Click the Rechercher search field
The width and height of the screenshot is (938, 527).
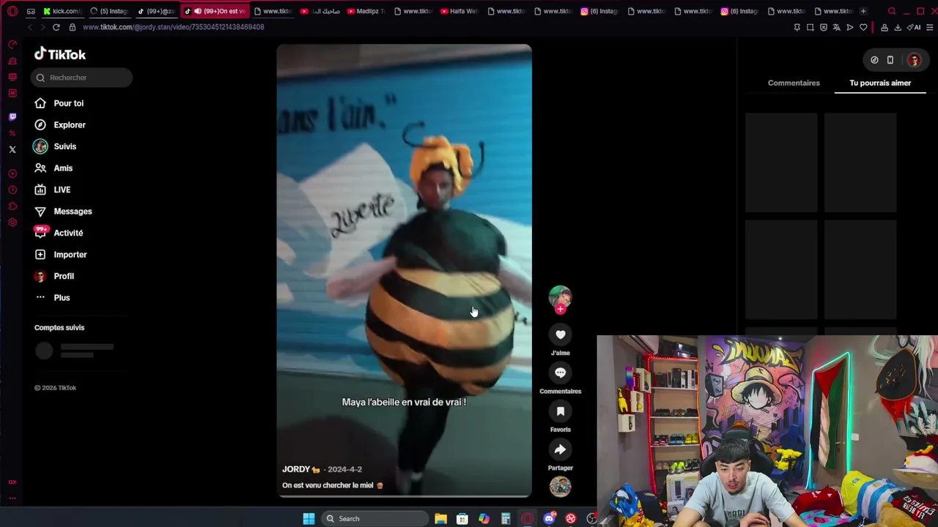[x=82, y=78]
